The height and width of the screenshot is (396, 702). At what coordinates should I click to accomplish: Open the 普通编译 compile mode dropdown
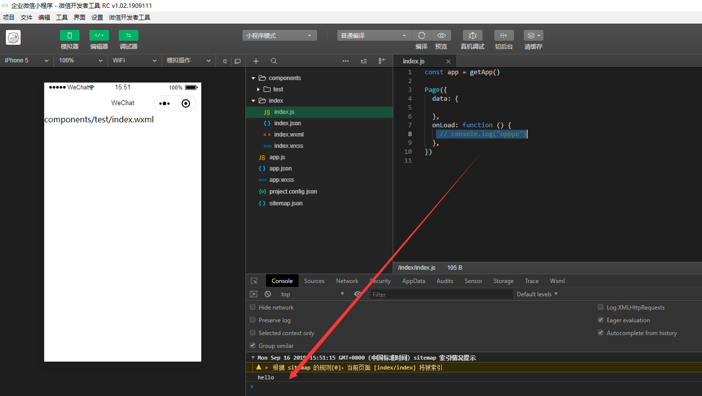click(x=374, y=35)
